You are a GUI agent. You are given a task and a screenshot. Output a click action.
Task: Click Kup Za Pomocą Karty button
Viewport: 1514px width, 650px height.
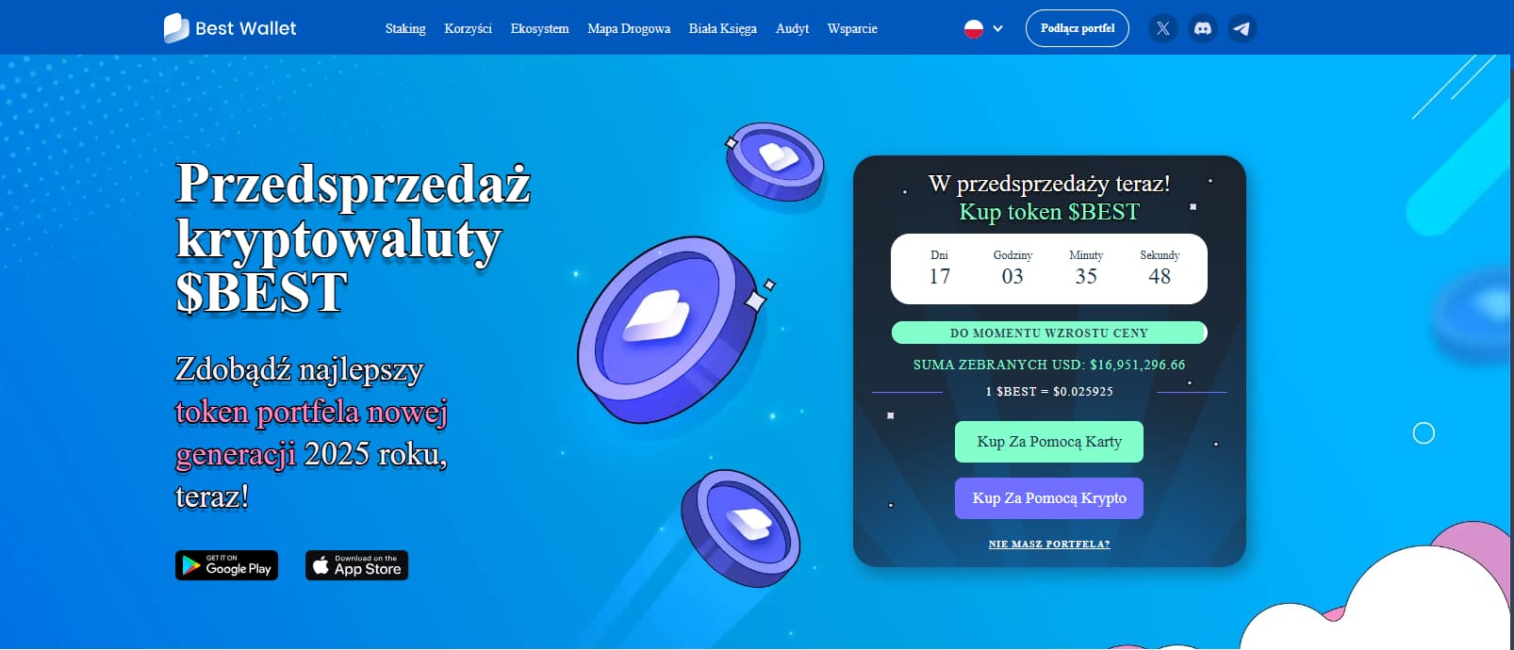coord(1049,442)
